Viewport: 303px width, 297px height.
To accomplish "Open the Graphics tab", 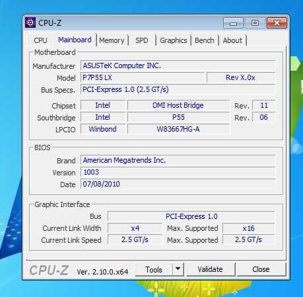I will [174, 40].
